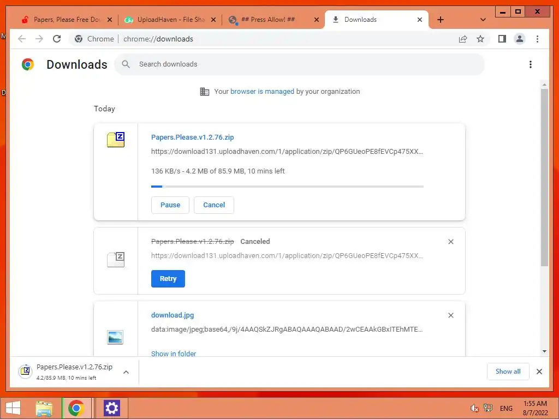Screen dimensions: 559x419
Task: Click the greyed zip icon of canceled download
Action: pyautogui.click(x=116, y=259)
